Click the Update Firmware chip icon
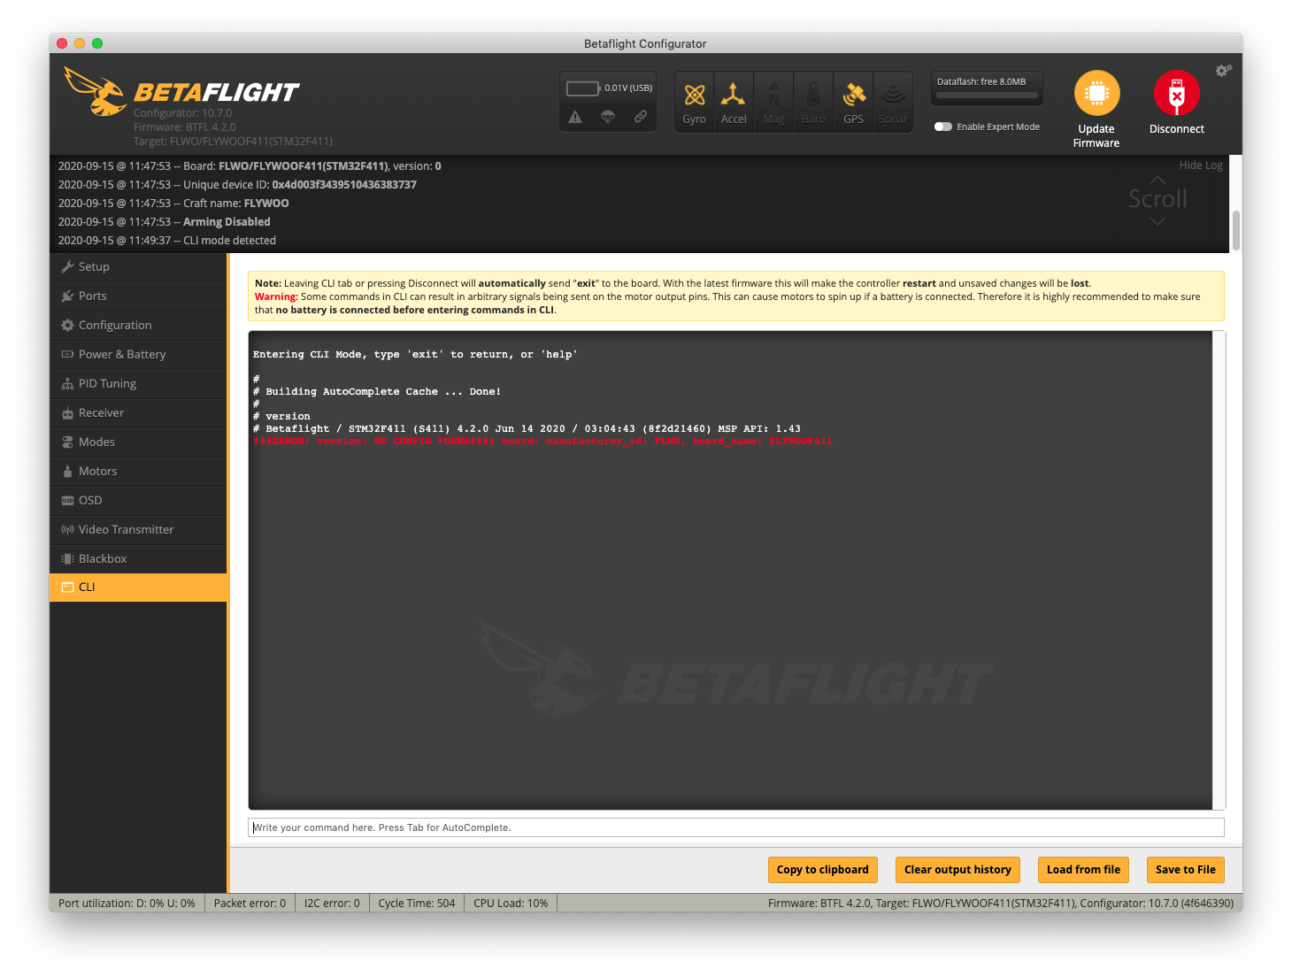The height and width of the screenshot is (977, 1292). coord(1096,93)
